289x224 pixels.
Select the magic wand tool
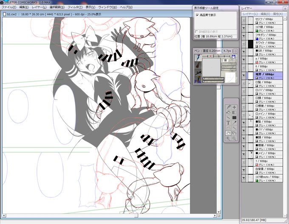234,128
